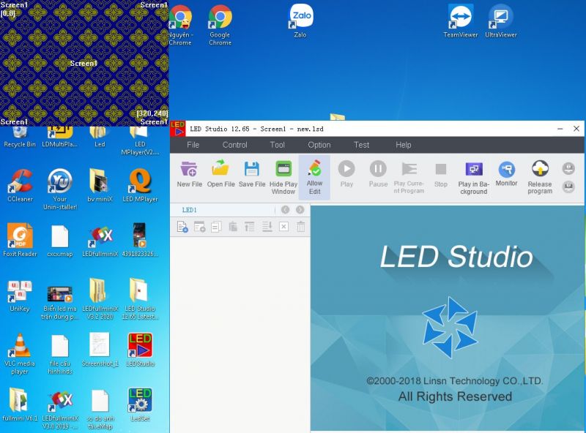
Task: Hide the Play Window
Action: [283, 176]
